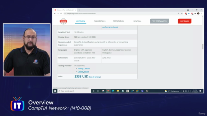
Task: Open Microsoft Teams from the taskbar
Action: click(x=142, y=91)
